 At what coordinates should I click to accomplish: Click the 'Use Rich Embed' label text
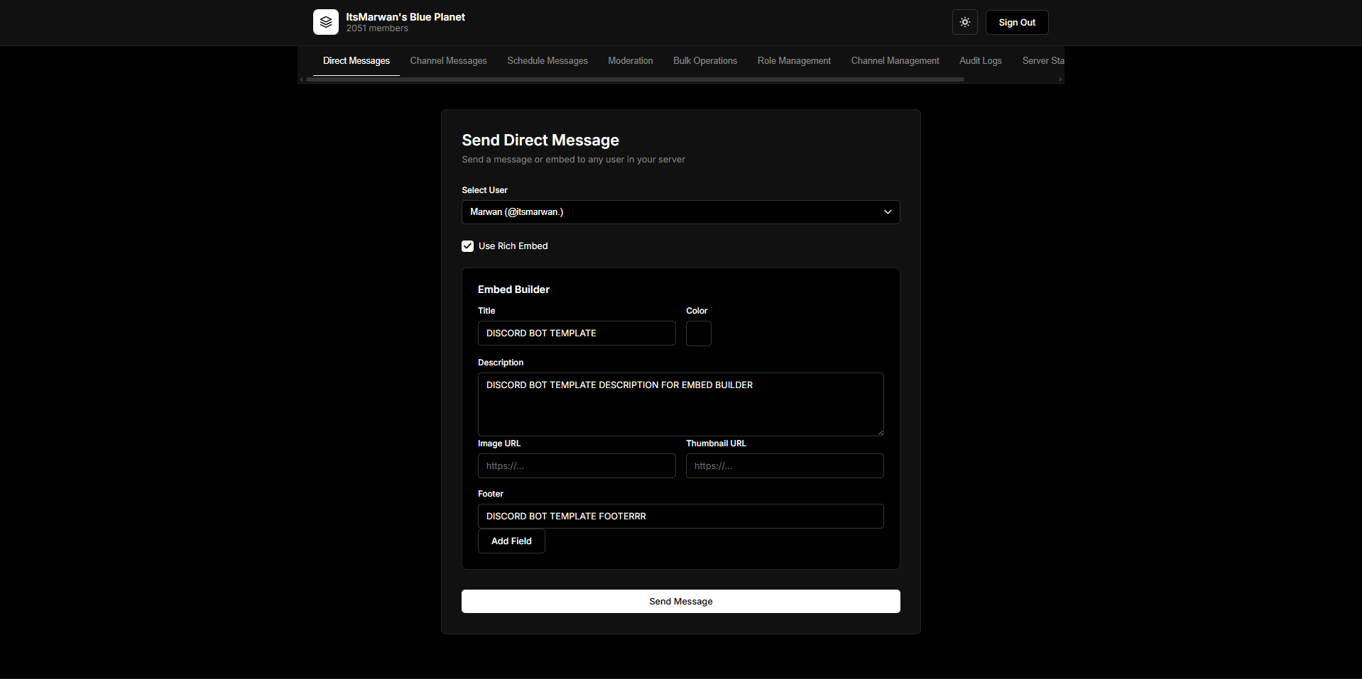(513, 246)
